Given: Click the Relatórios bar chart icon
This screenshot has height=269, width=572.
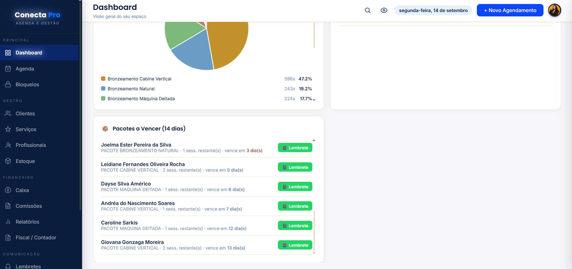Looking at the screenshot, I should coord(8,222).
